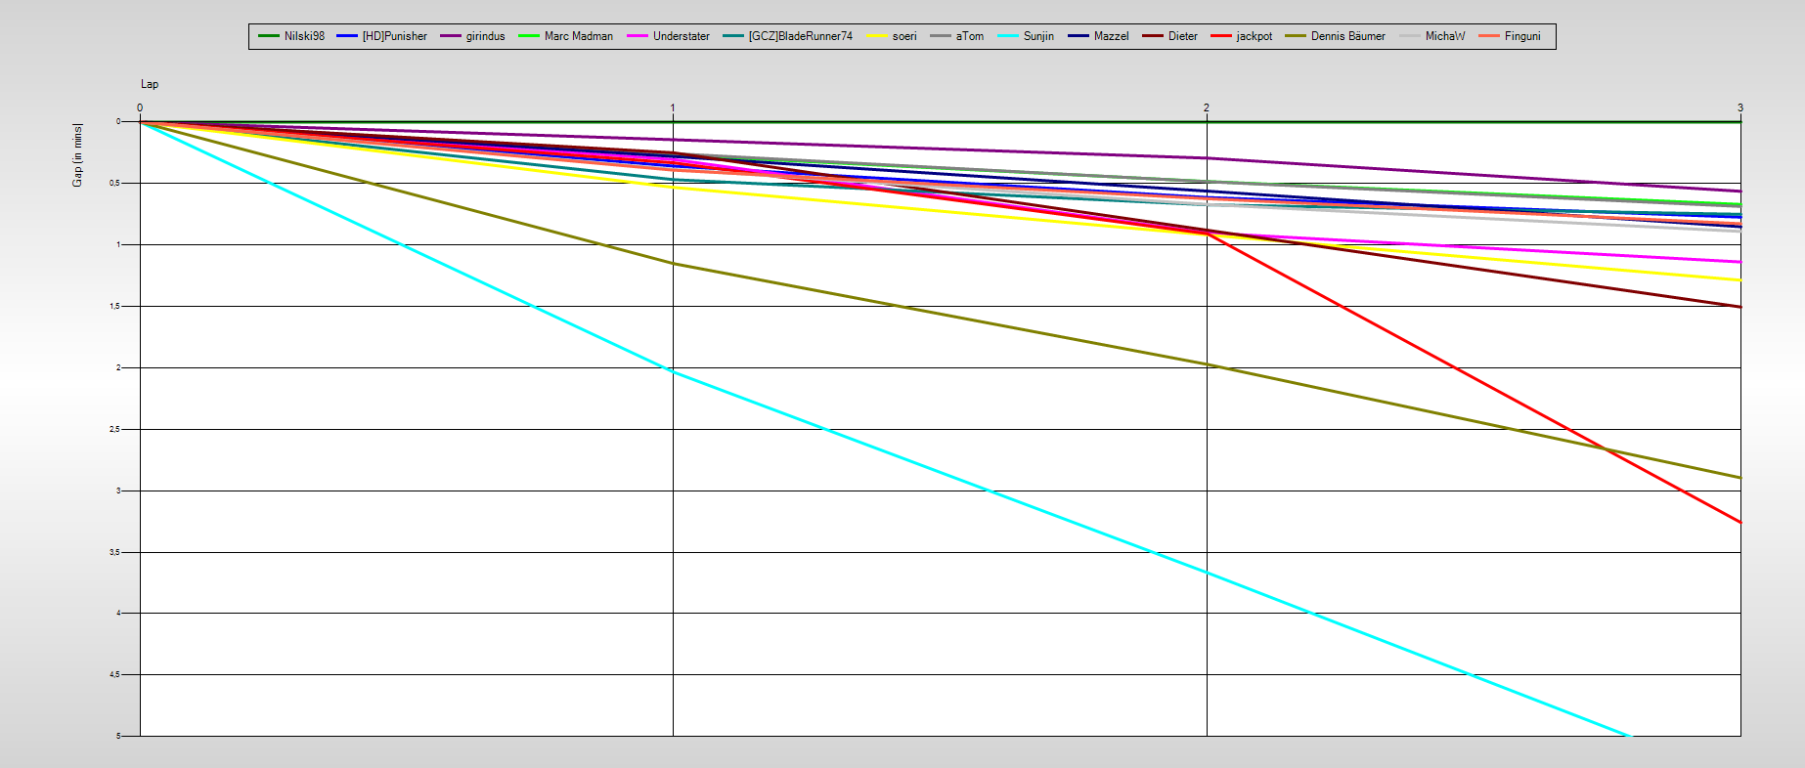
Task: Click the lap 3 marker on top axis
Action: click(x=1739, y=107)
